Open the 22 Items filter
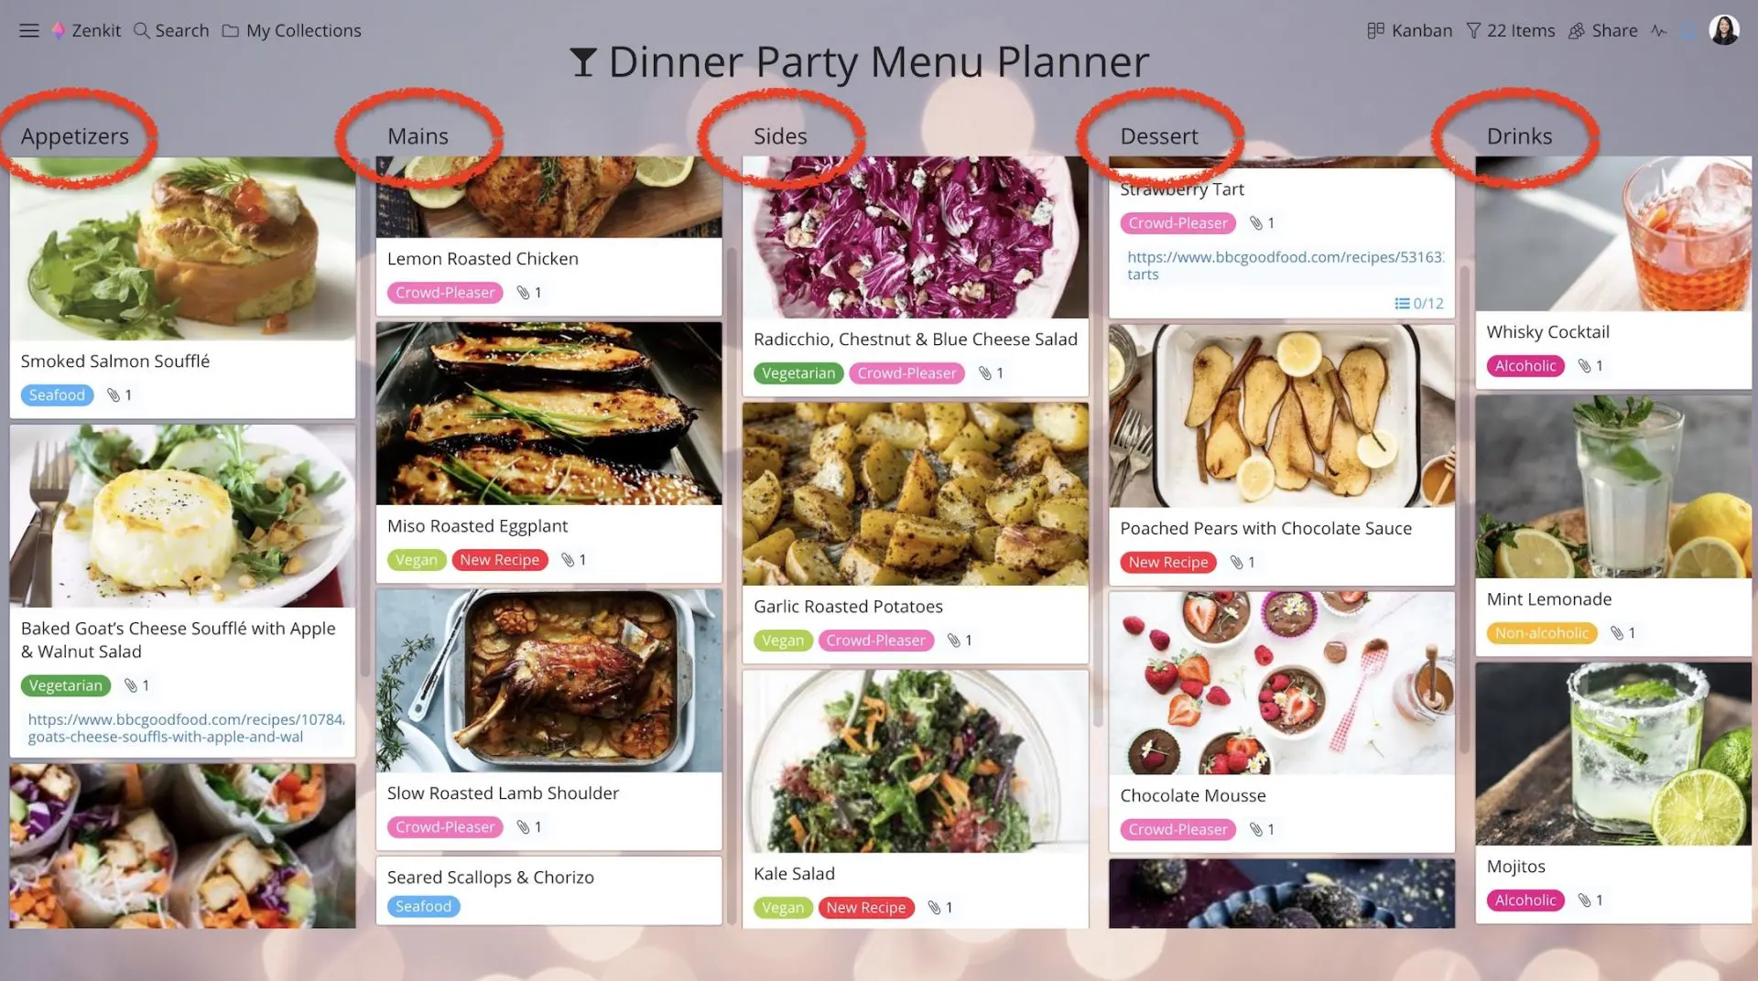The height and width of the screenshot is (981, 1758). tap(1511, 30)
